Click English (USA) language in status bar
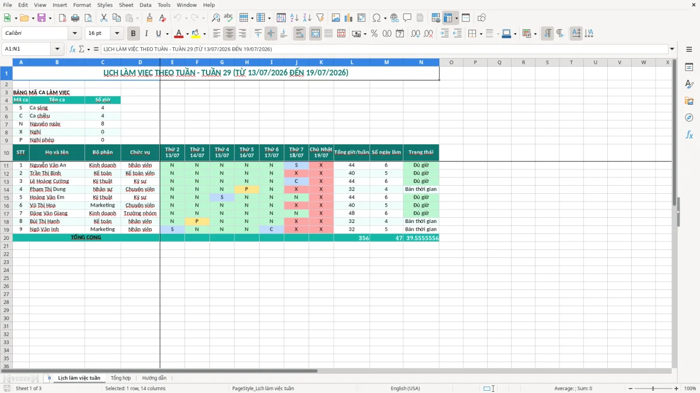The height and width of the screenshot is (393, 700). (x=405, y=388)
